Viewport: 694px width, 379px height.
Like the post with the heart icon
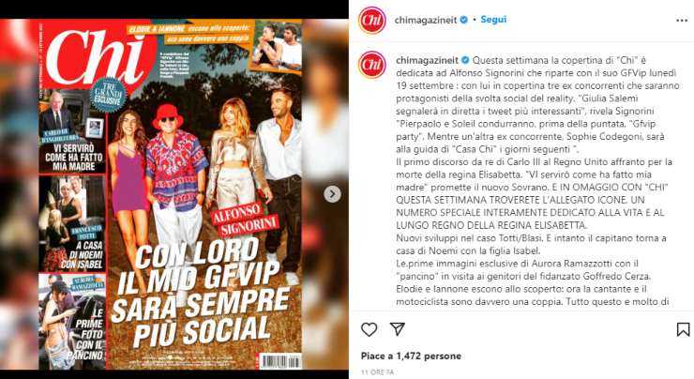point(370,329)
